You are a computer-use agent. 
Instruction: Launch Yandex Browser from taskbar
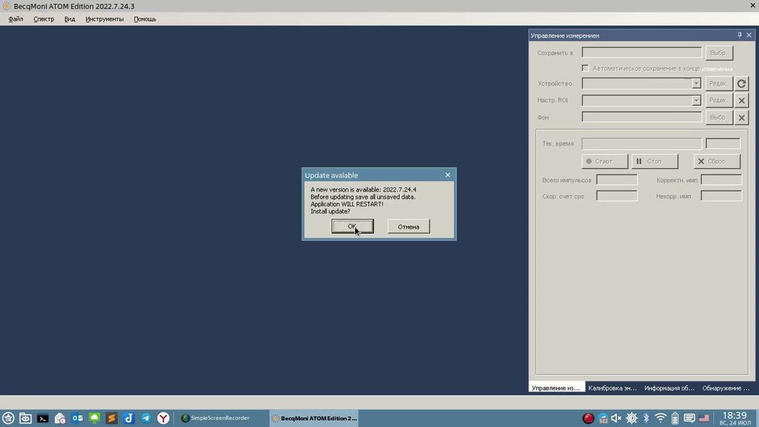coord(163,418)
